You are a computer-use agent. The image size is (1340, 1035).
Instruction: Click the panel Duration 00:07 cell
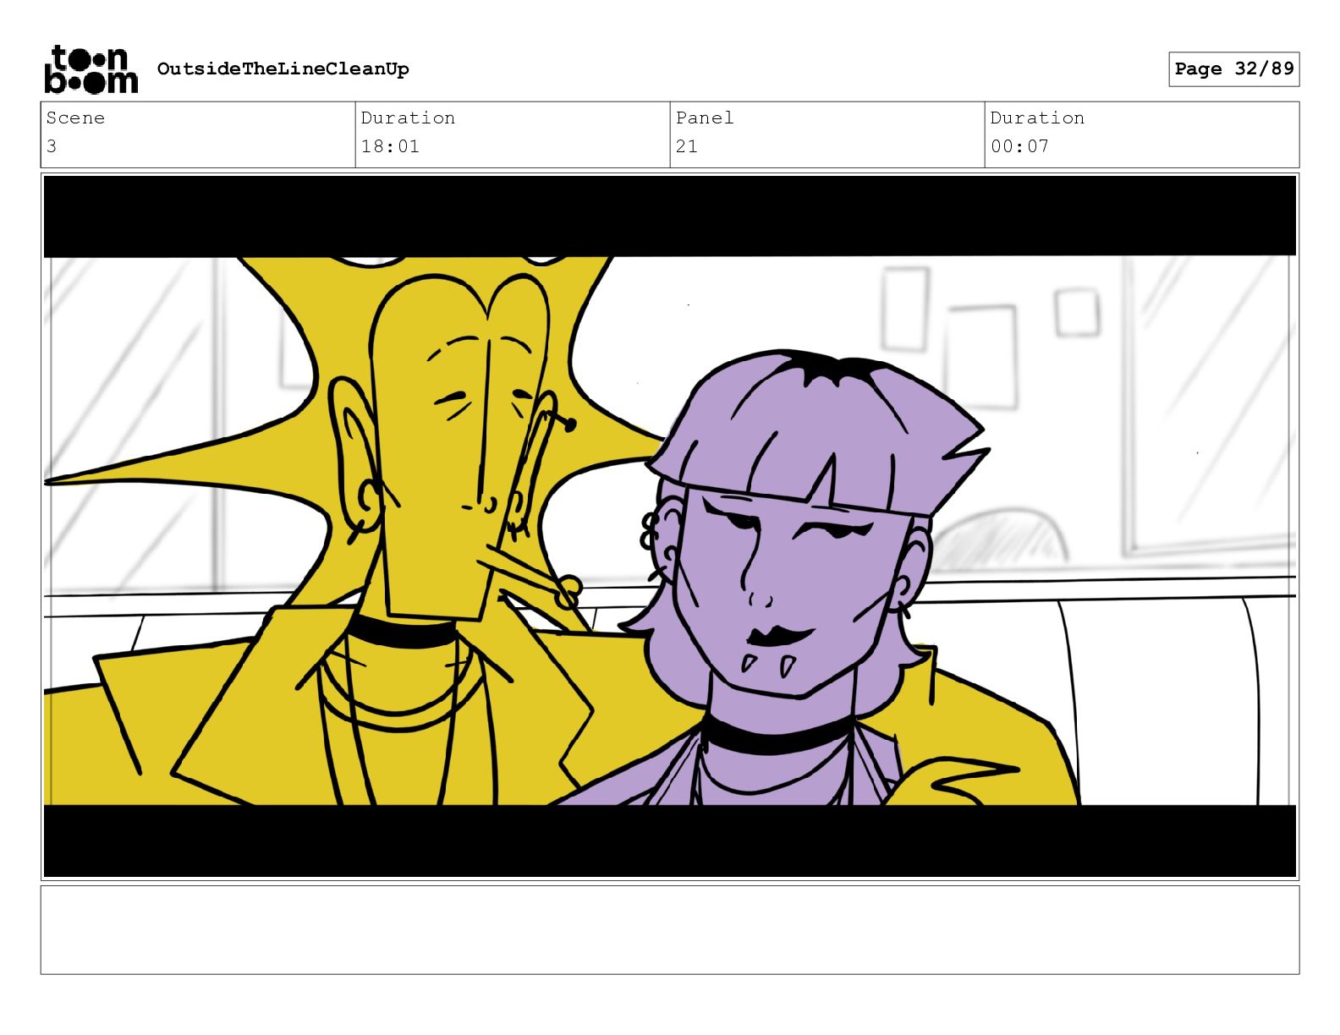pyautogui.click(x=1142, y=134)
